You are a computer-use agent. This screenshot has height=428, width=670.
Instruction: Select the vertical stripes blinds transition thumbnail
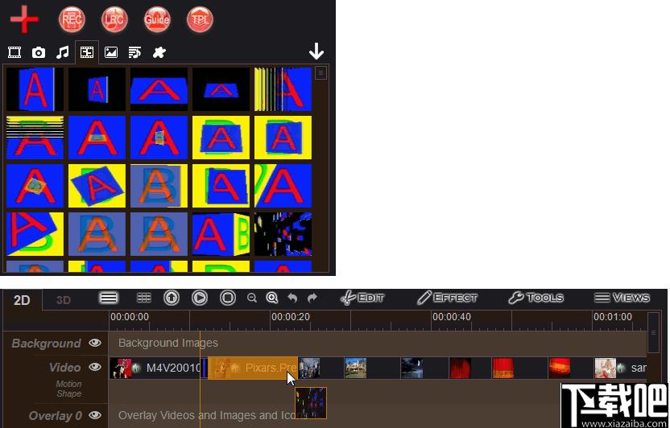(283, 89)
